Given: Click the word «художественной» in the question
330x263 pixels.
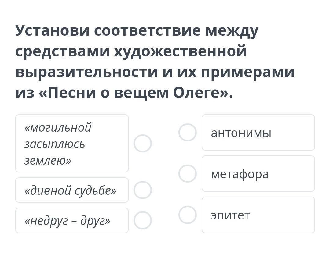Looking at the screenshot, I should tap(180, 51).
